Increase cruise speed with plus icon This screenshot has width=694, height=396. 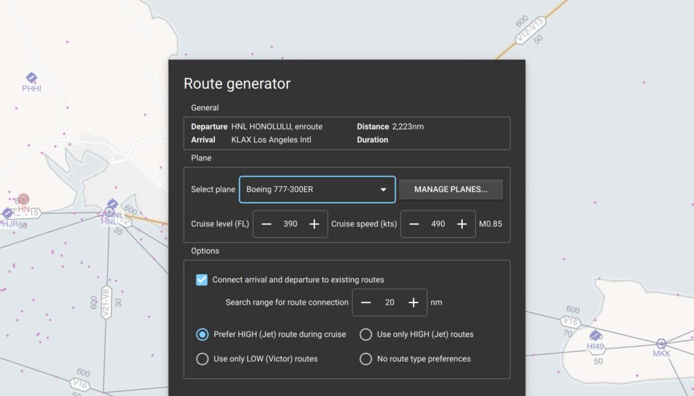(462, 224)
